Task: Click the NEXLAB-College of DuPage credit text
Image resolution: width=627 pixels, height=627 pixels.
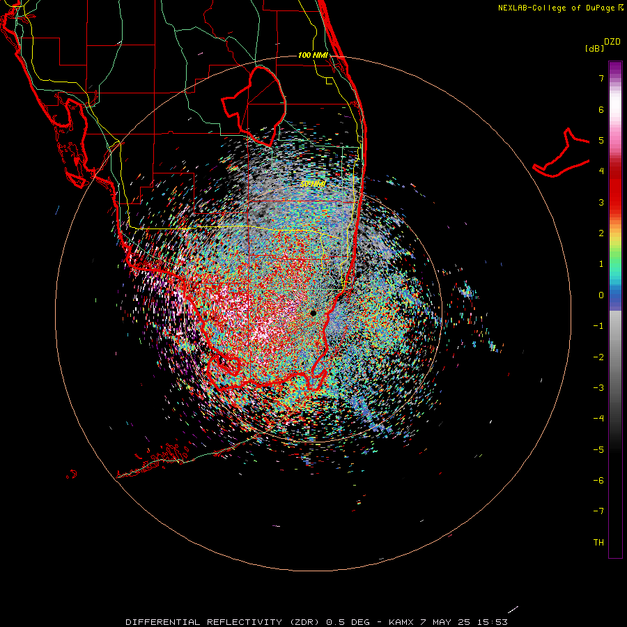Action: point(560,8)
